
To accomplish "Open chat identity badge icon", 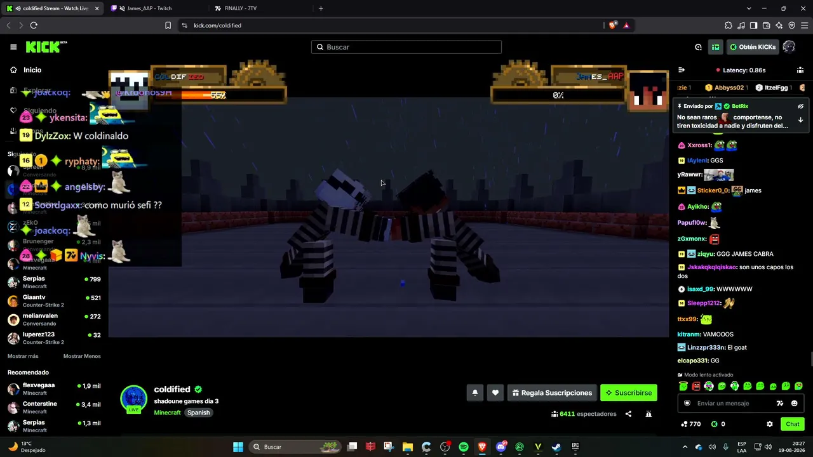I will (687, 403).
